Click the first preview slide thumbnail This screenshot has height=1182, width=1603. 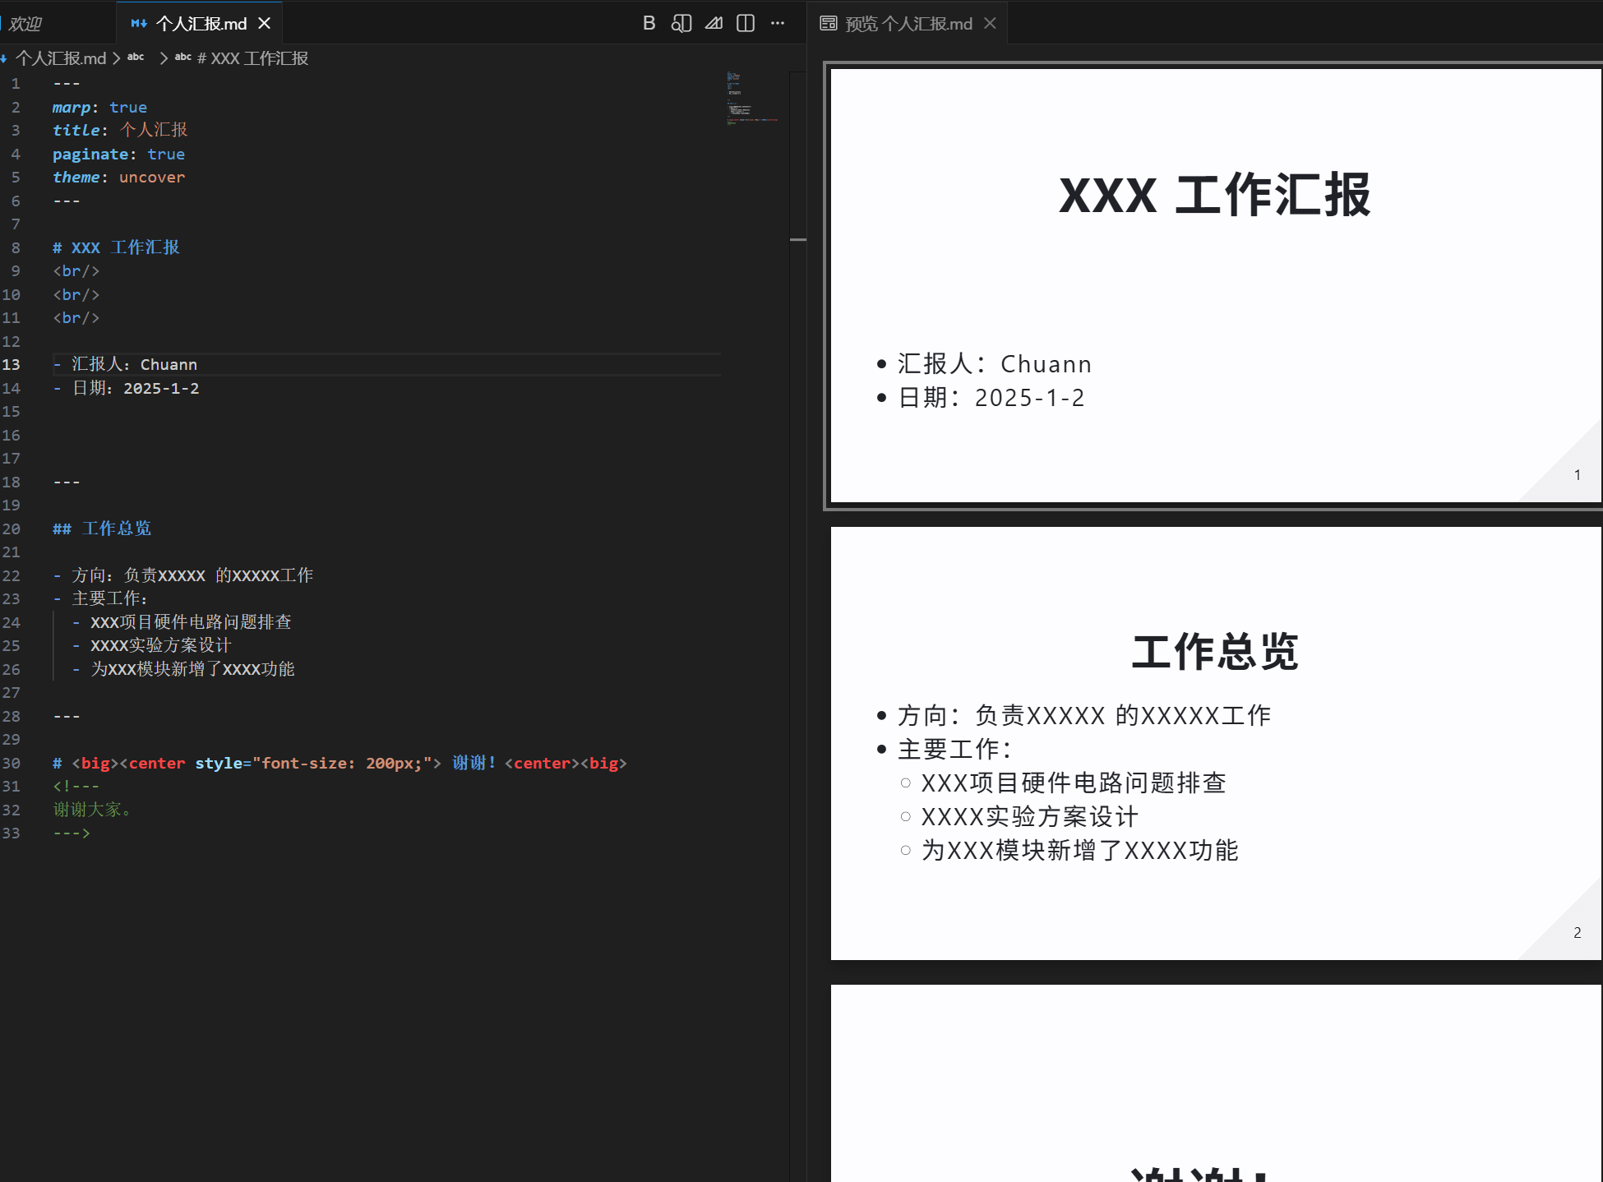coord(1215,285)
